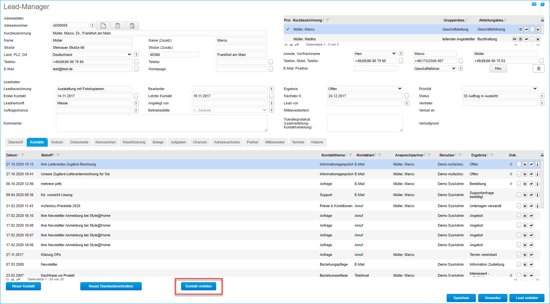Switch to the Notizen tab
The width and height of the screenshot is (550, 304).
coord(57,142)
